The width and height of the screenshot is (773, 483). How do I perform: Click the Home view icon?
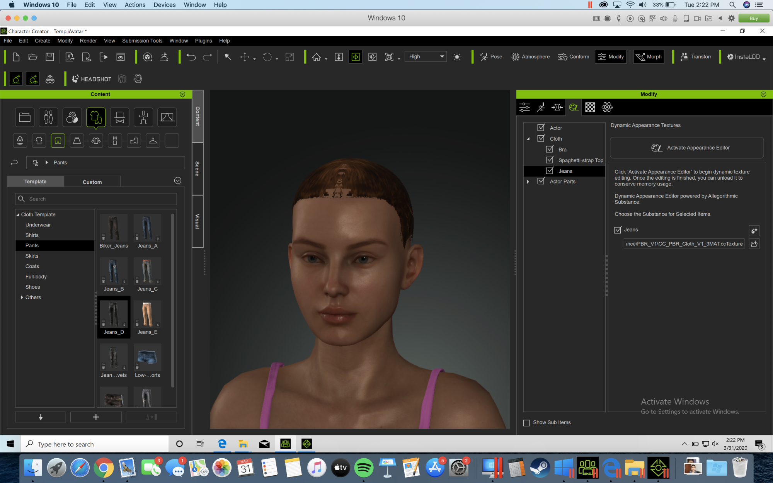coord(317,57)
